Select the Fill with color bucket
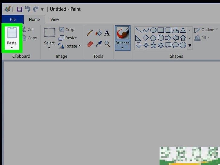The height and width of the screenshot is (165, 220). click(x=98, y=33)
